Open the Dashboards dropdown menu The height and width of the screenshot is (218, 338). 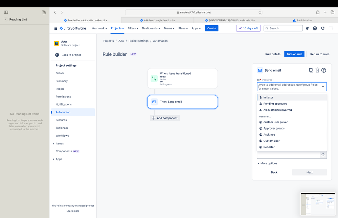pos(151,28)
